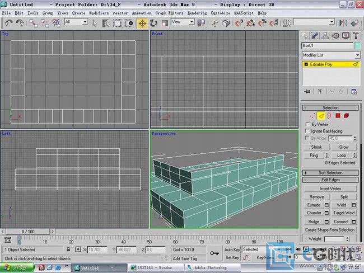Screen dimensions: 364x273
Task: Click the Remove edges button
Action: coord(316,197)
